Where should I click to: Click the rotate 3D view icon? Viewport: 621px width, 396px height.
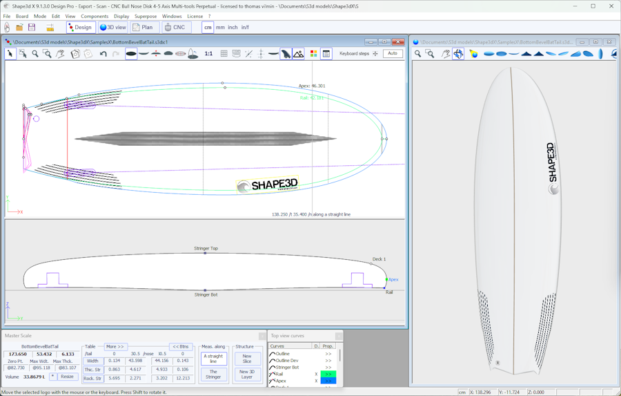(458, 54)
